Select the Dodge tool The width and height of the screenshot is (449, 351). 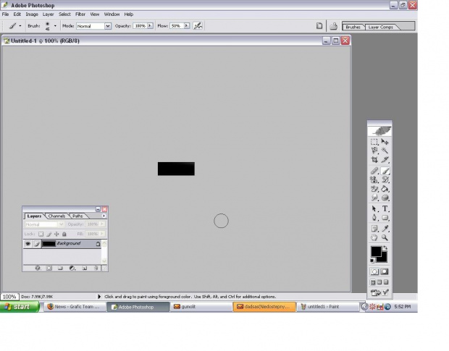[385, 198]
